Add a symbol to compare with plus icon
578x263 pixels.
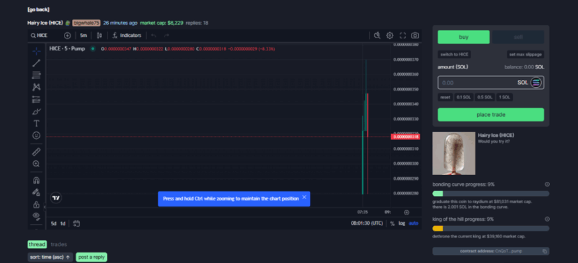[x=67, y=36]
